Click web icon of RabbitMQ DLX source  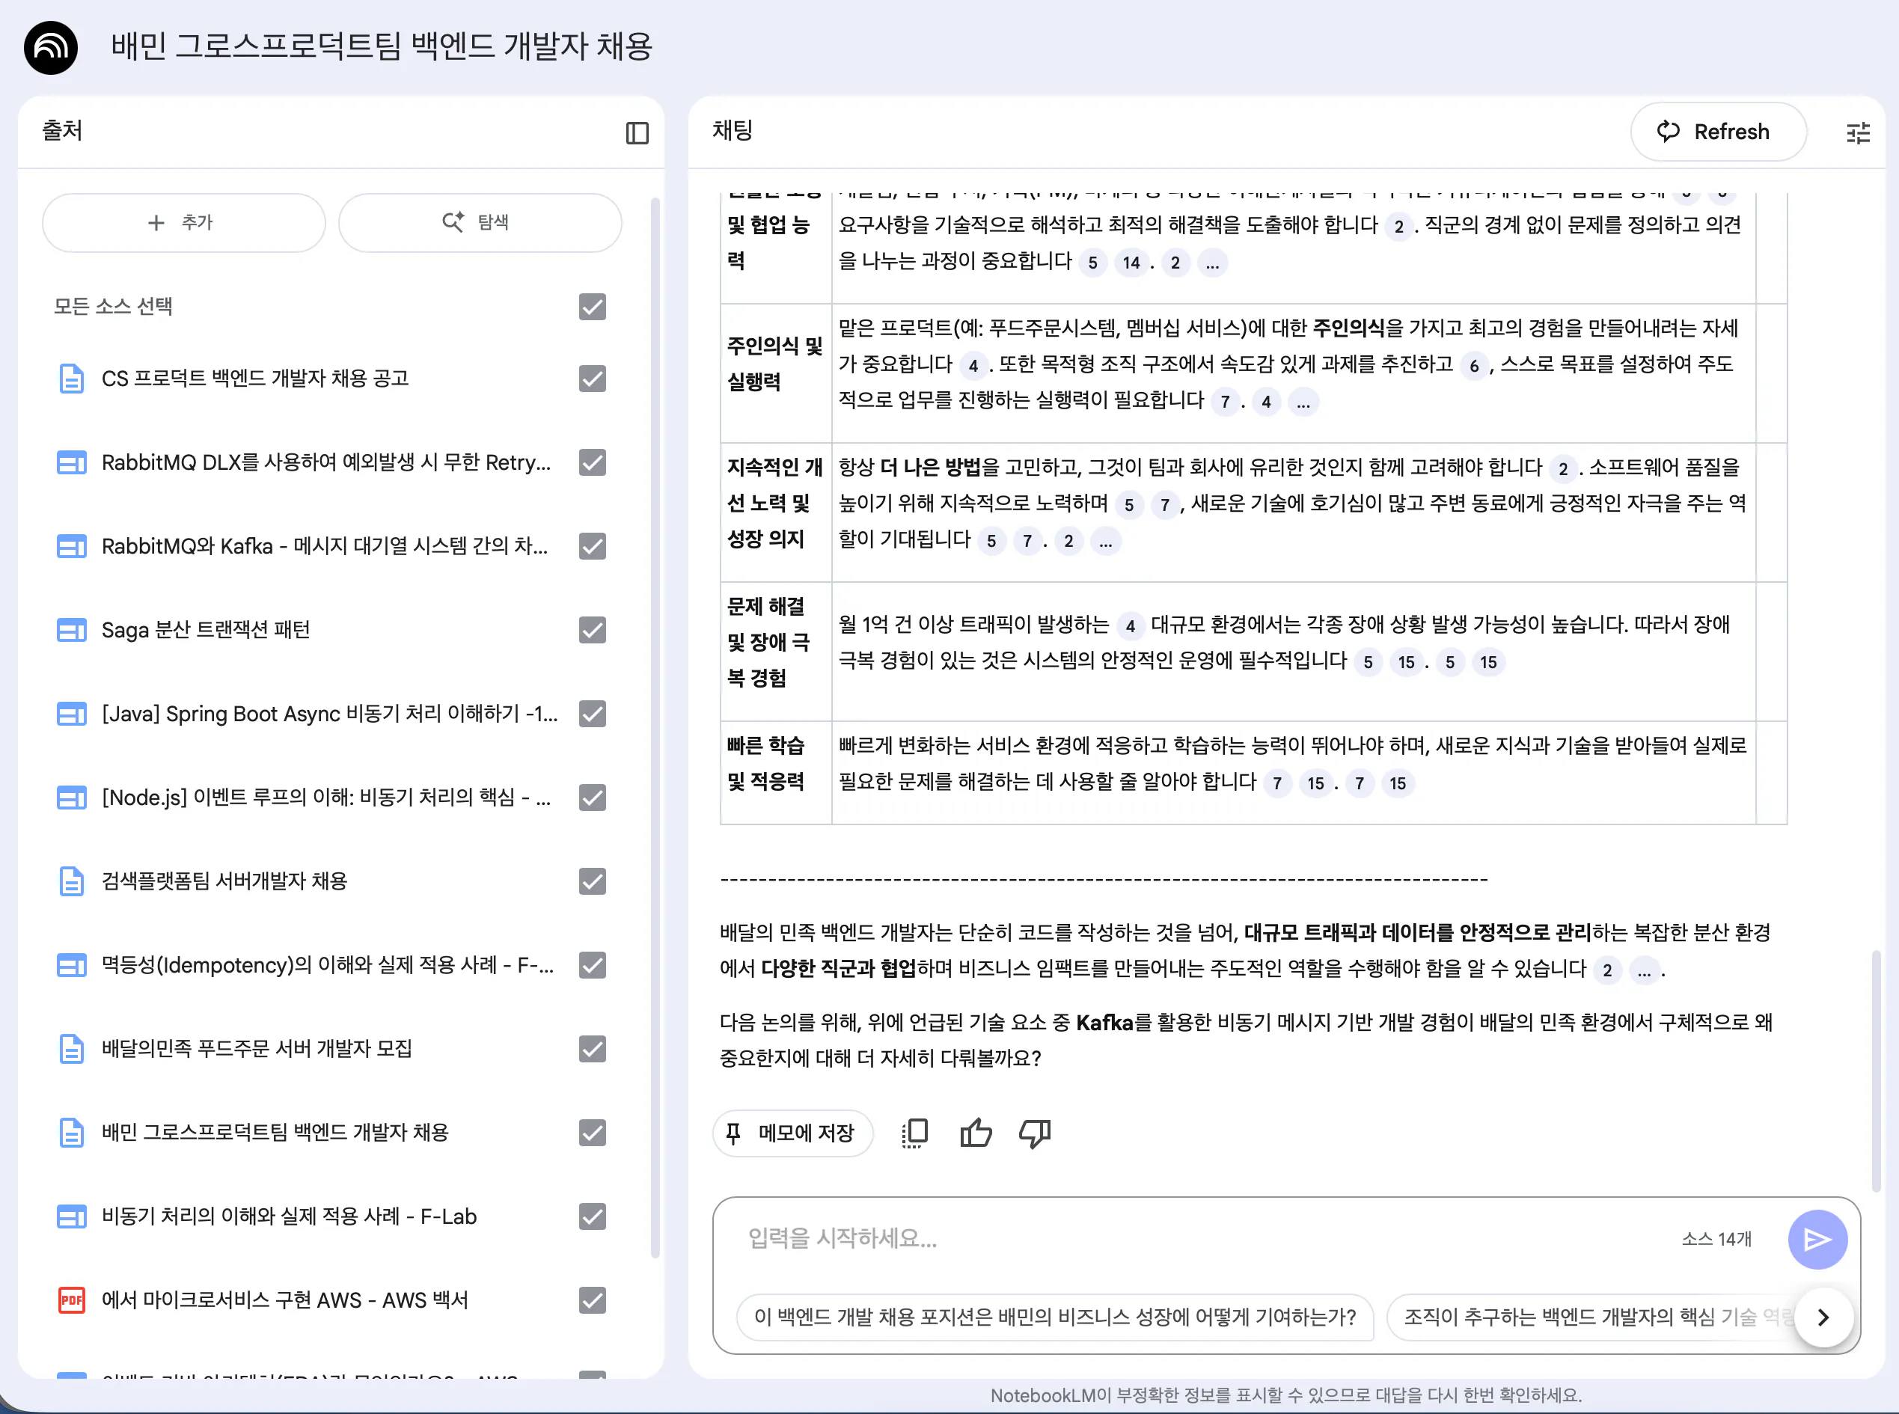(72, 462)
